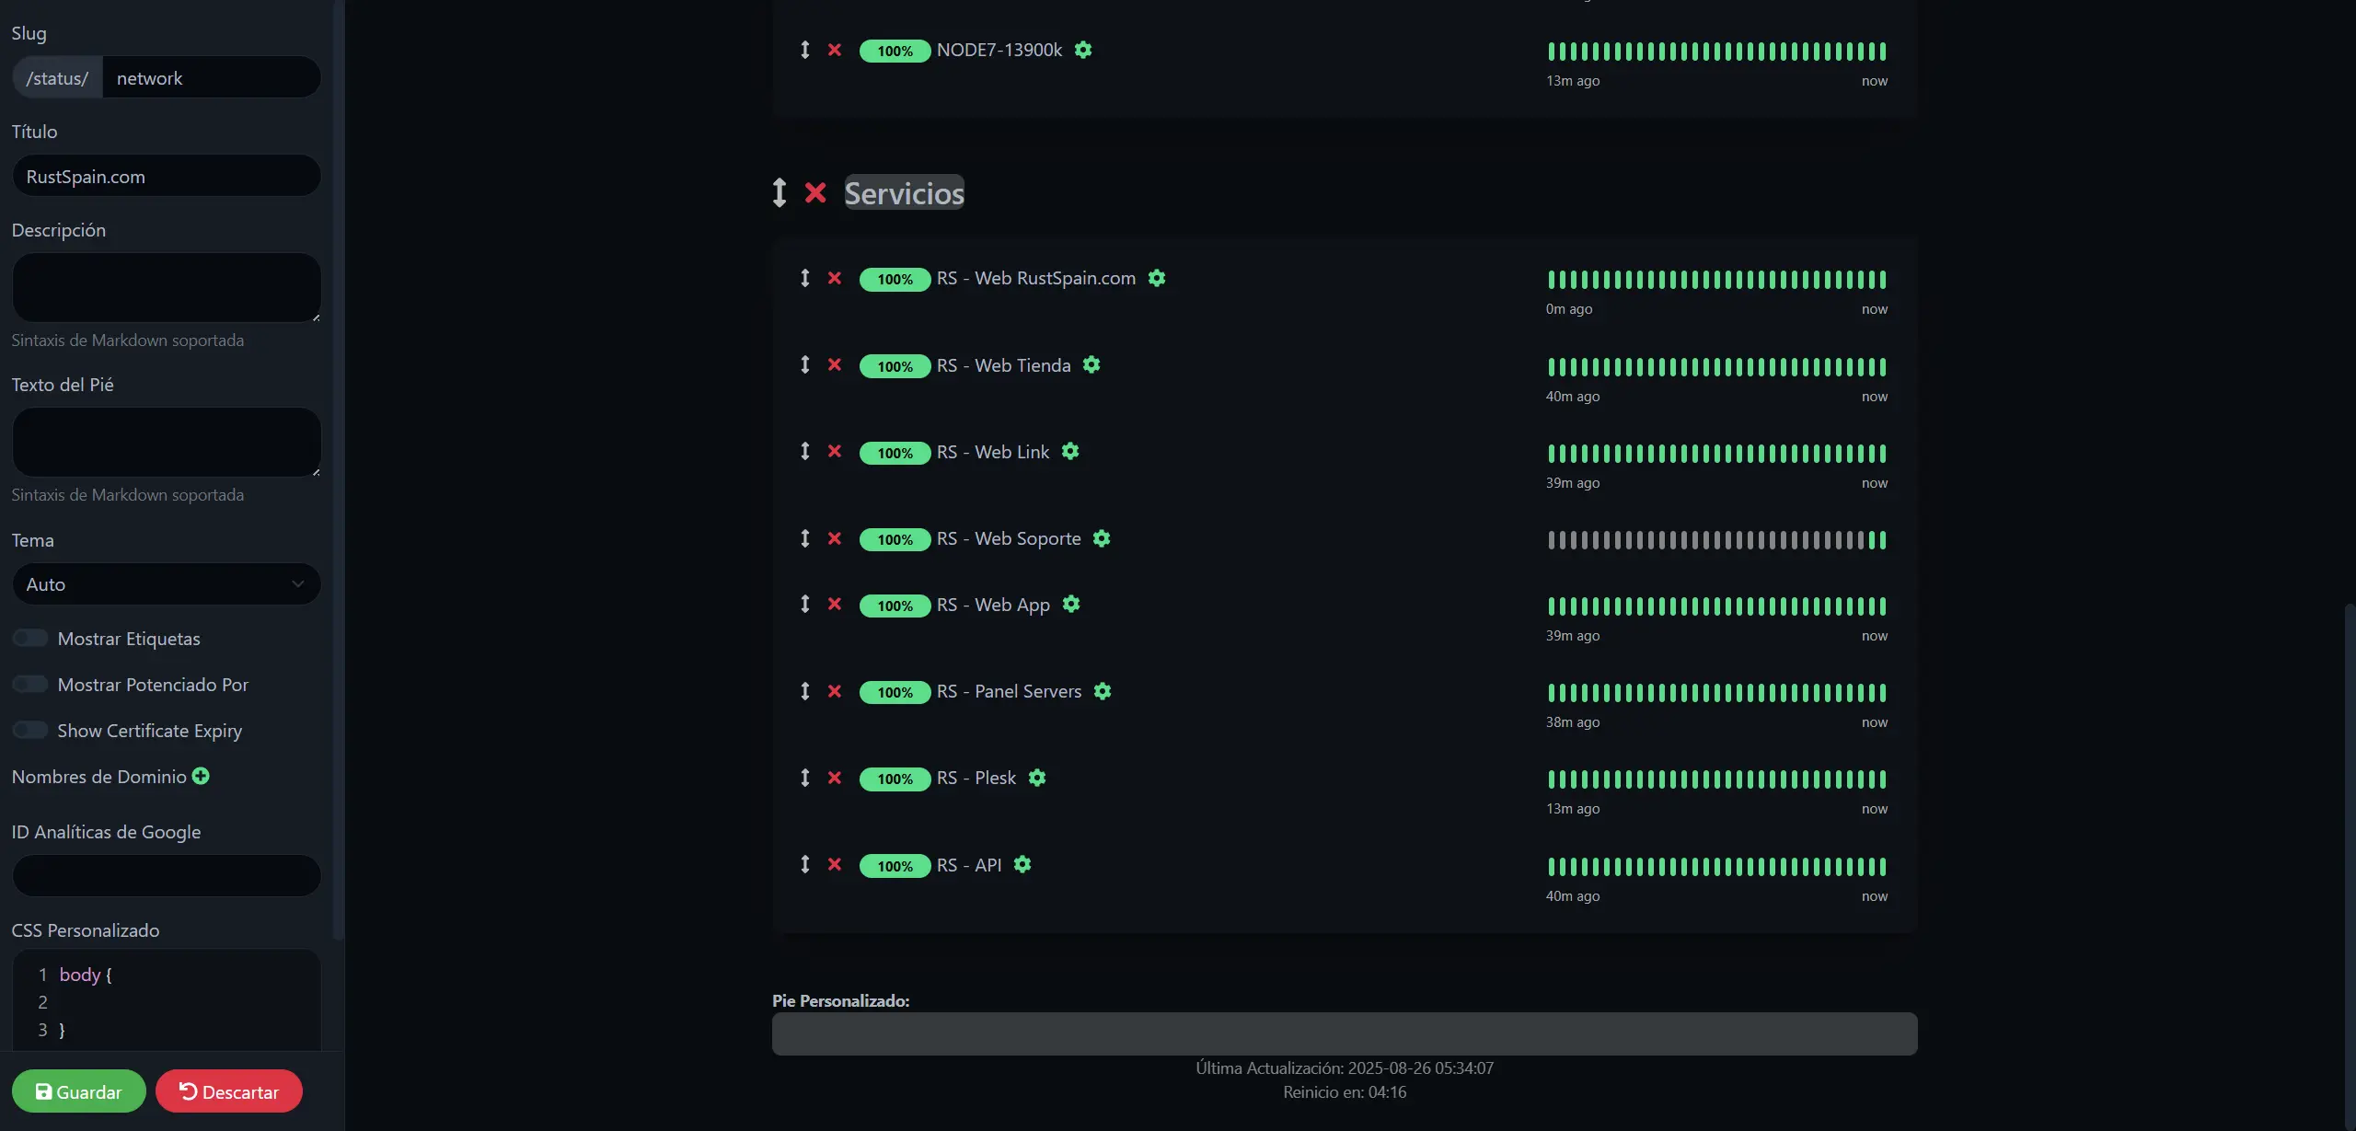Viewport: 2356px width, 1131px height.
Task: Open settings gear for RS - Web App
Action: 1071,604
